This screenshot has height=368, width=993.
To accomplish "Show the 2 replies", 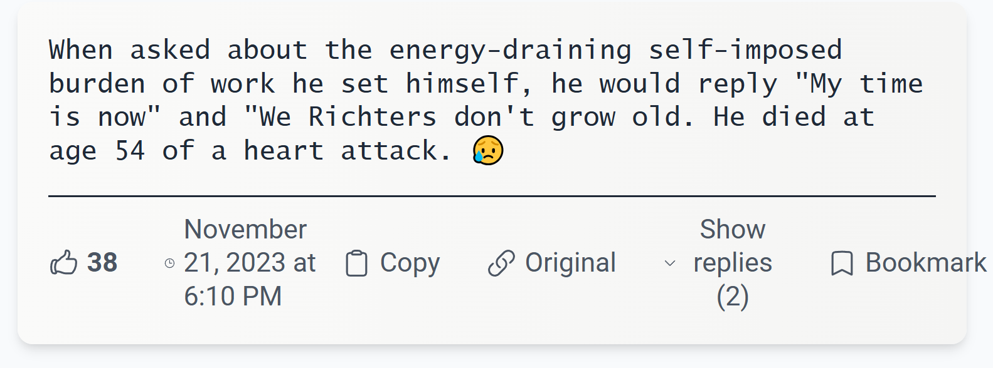I will tap(732, 262).
